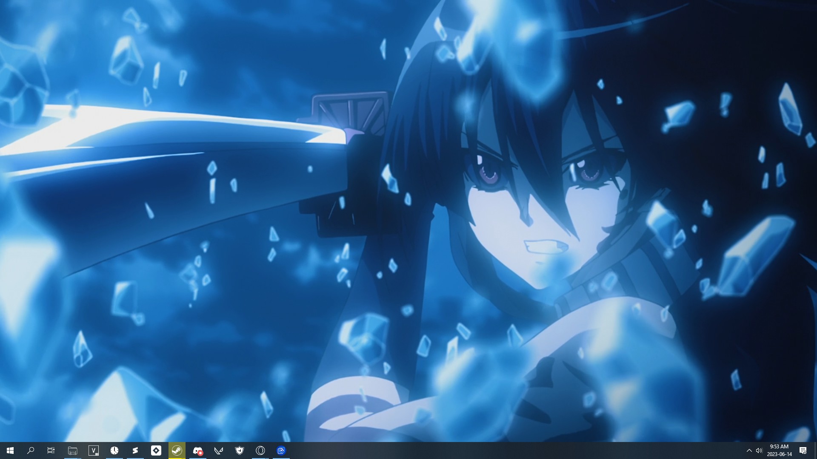Screen dimensions: 817x459
Task: Open taskbar Search magnifier
Action: coord(31,450)
